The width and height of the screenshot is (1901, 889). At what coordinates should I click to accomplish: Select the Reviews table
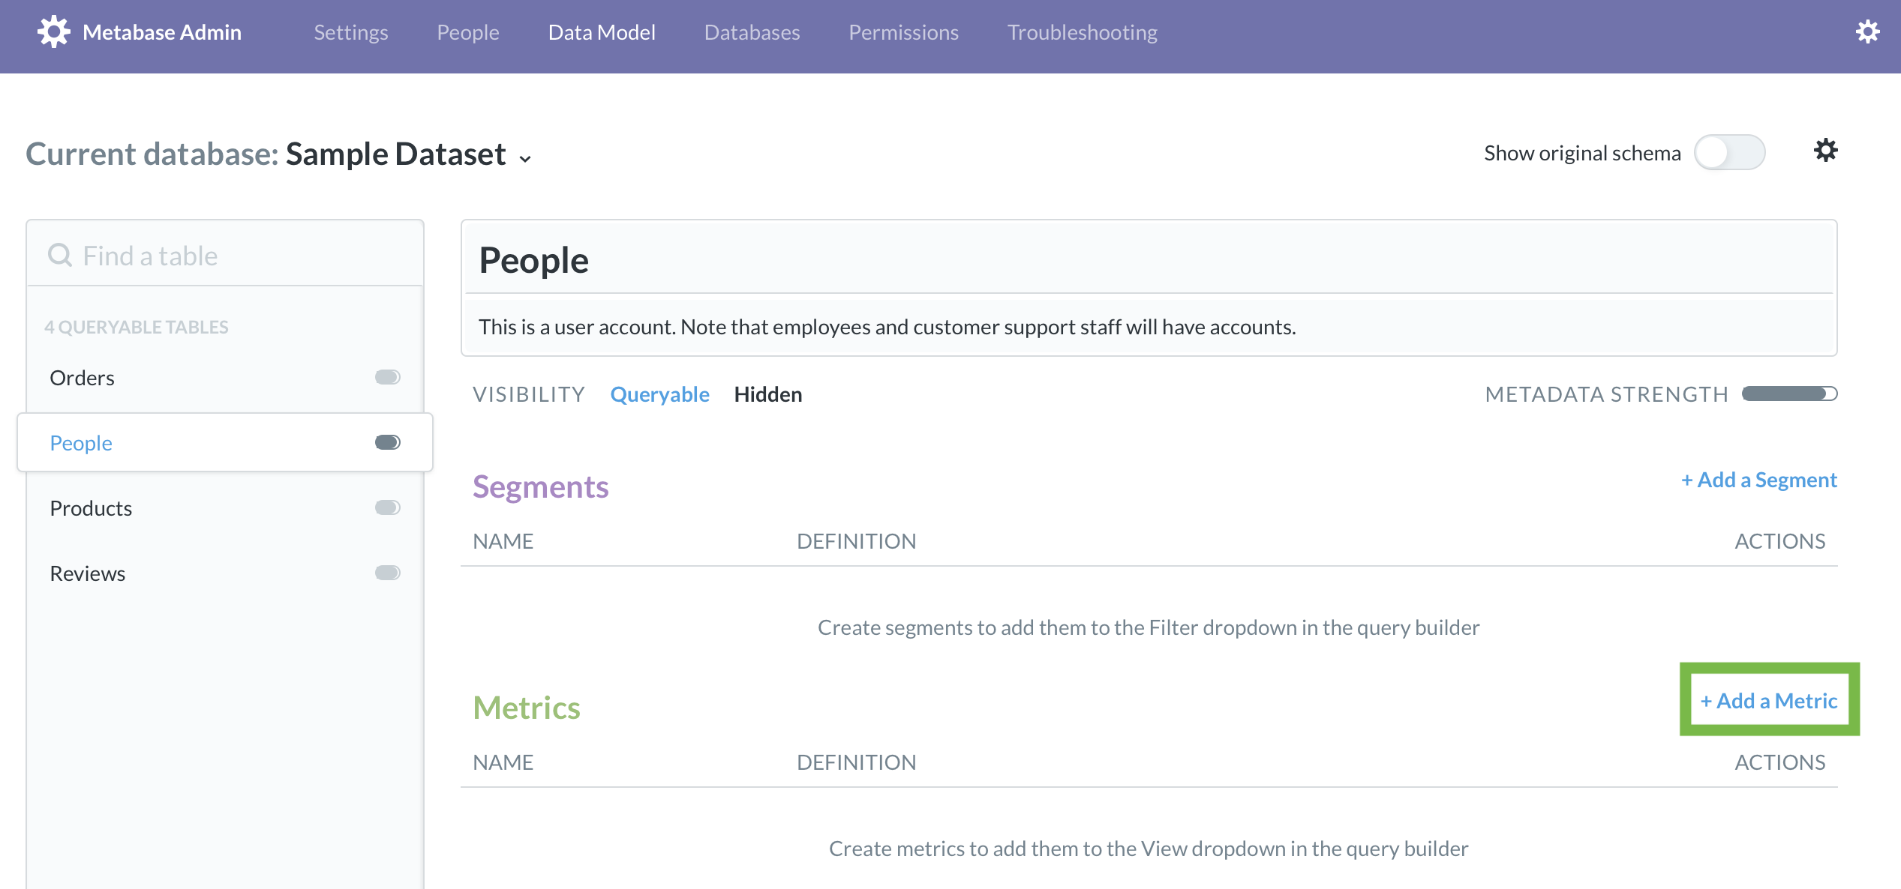click(x=225, y=573)
